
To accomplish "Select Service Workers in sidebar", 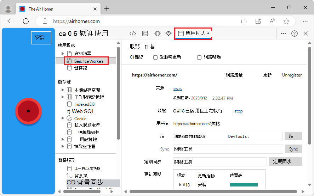I will click(89, 61).
